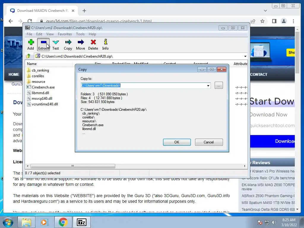Reload the Chrome page

(30, 21)
